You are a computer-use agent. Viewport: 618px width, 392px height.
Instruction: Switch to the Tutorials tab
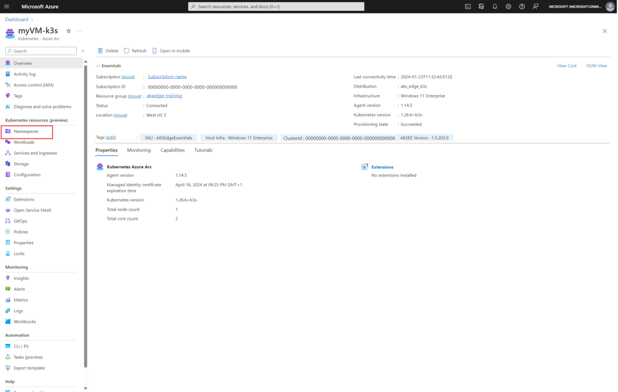pyautogui.click(x=203, y=150)
